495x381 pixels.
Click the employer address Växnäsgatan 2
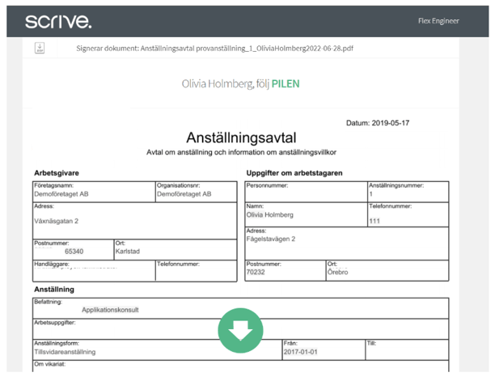(57, 220)
